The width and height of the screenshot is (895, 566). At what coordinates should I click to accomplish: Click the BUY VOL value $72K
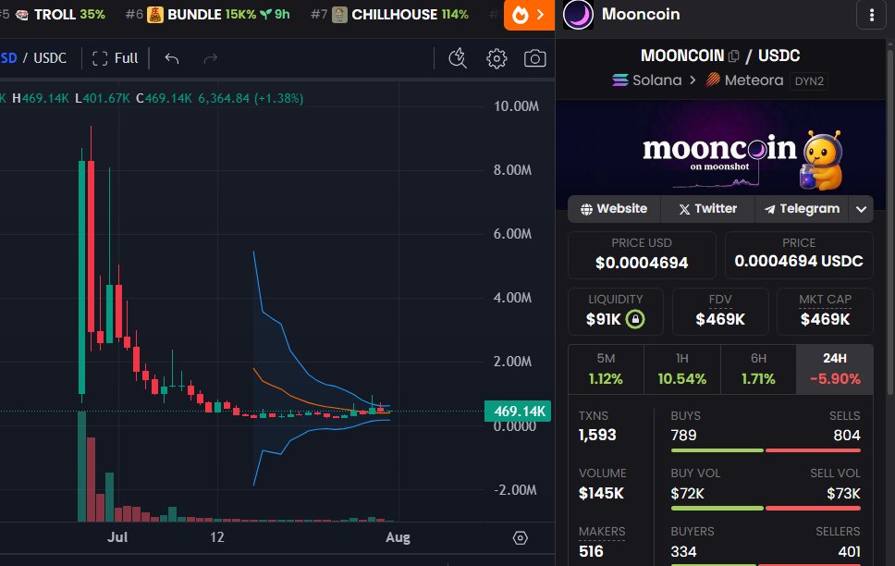pos(687,494)
